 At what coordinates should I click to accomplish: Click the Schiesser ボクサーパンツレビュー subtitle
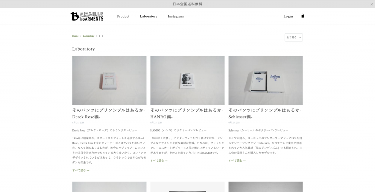click(258, 130)
